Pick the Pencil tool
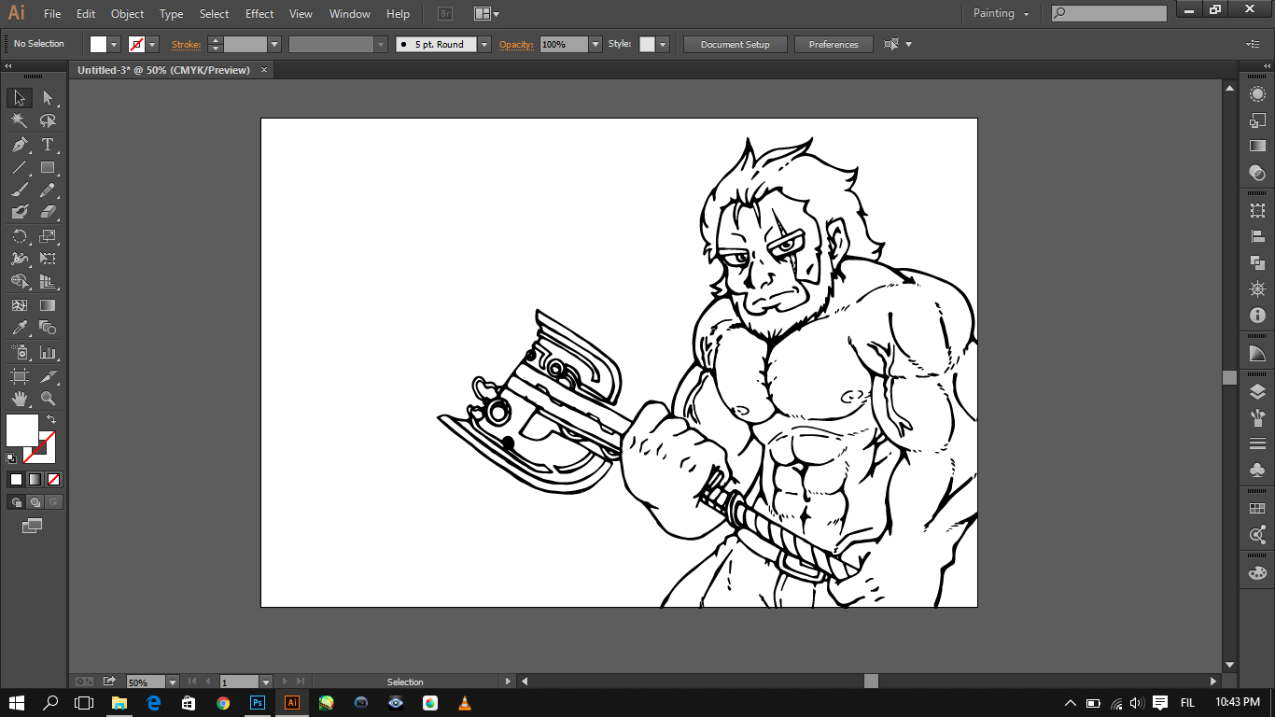The width and height of the screenshot is (1275, 717). point(48,190)
